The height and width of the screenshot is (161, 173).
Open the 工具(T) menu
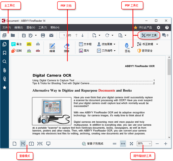[43, 28]
